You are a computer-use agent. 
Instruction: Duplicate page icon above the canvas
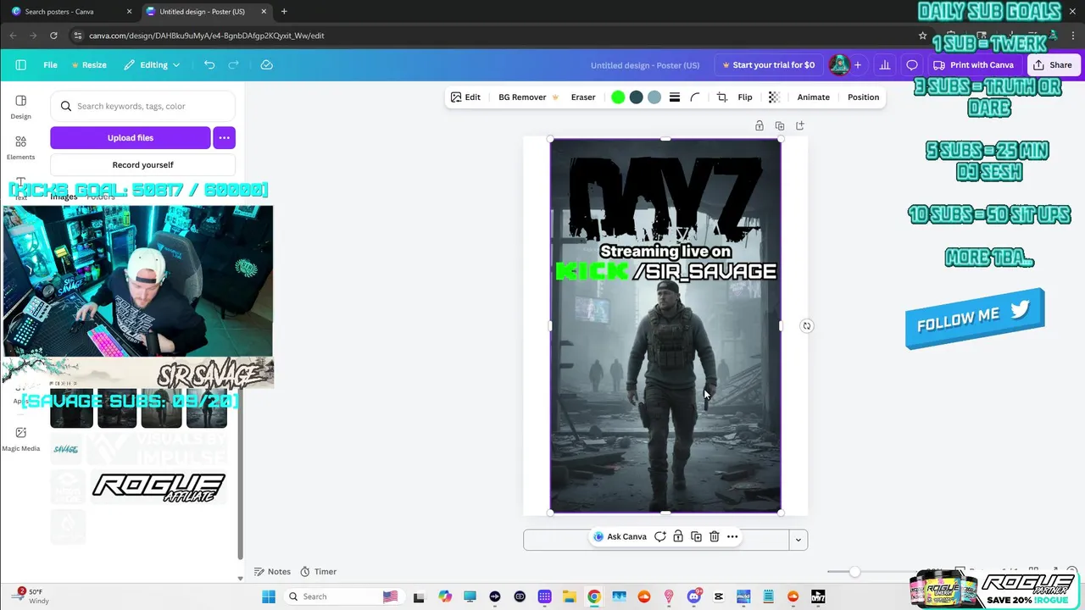(x=780, y=125)
